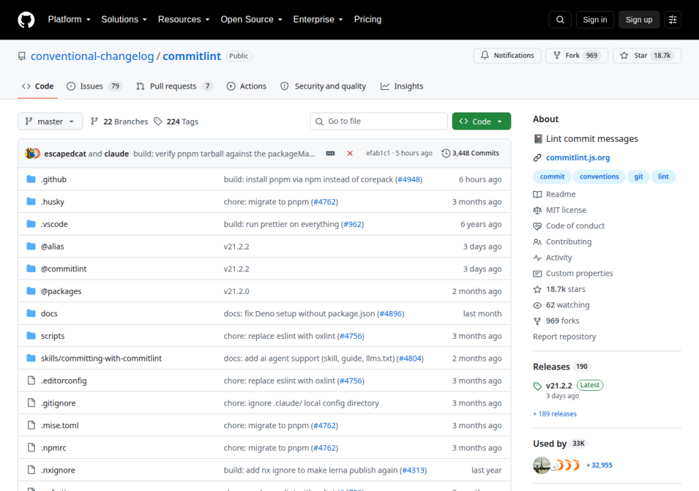Click the search magnifier icon in header

coord(560,20)
